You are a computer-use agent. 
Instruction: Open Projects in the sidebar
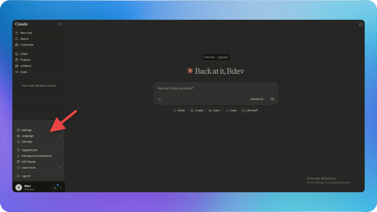click(22, 60)
